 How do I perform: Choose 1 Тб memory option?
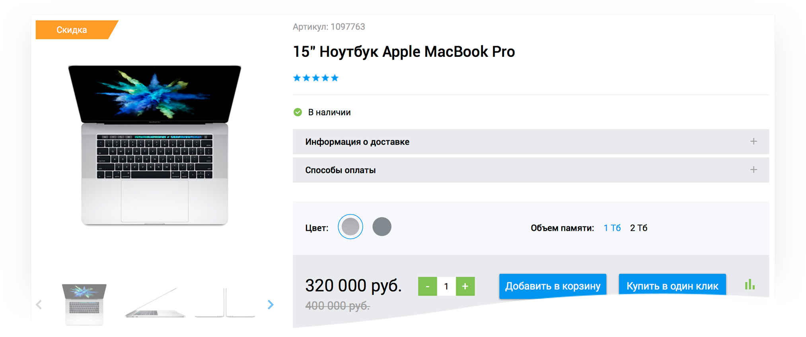click(612, 228)
